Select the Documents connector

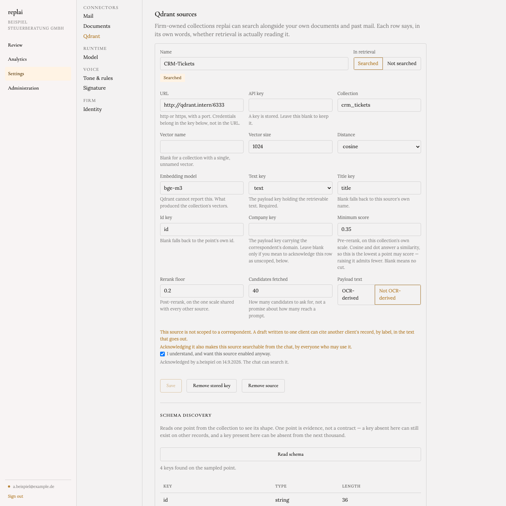pos(97,26)
